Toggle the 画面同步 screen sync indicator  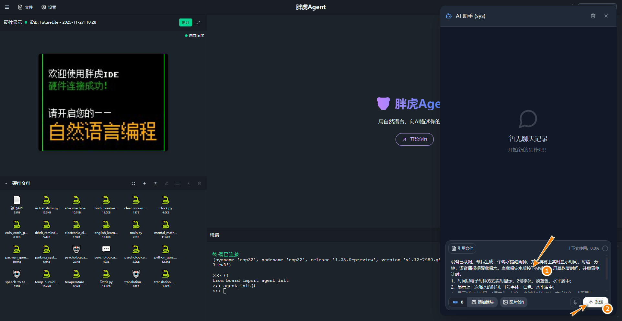pos(195,36)
